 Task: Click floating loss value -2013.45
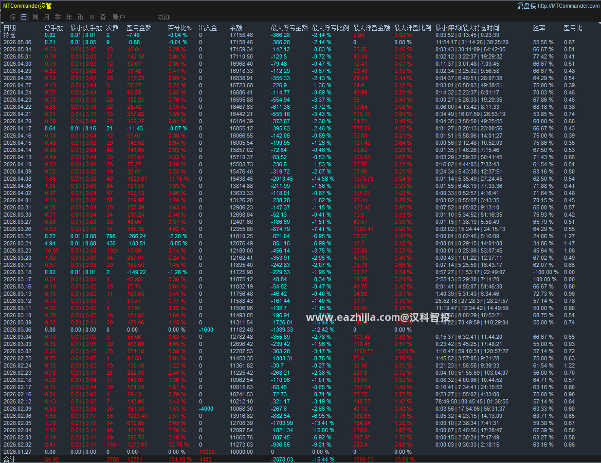[x=282, y=179]
